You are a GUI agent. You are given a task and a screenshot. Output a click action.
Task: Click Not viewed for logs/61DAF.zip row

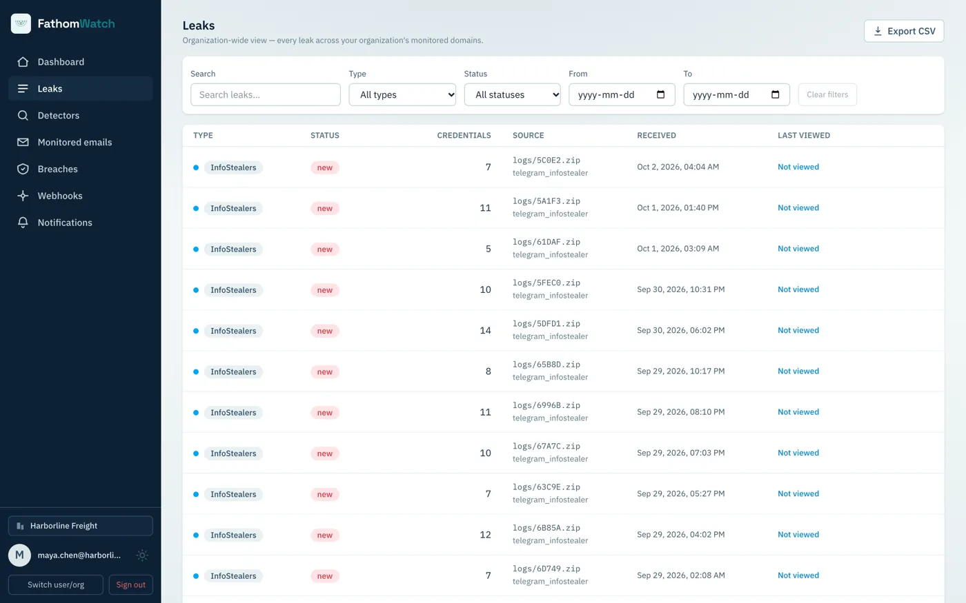pyautogui.click(x=798, y=249)
